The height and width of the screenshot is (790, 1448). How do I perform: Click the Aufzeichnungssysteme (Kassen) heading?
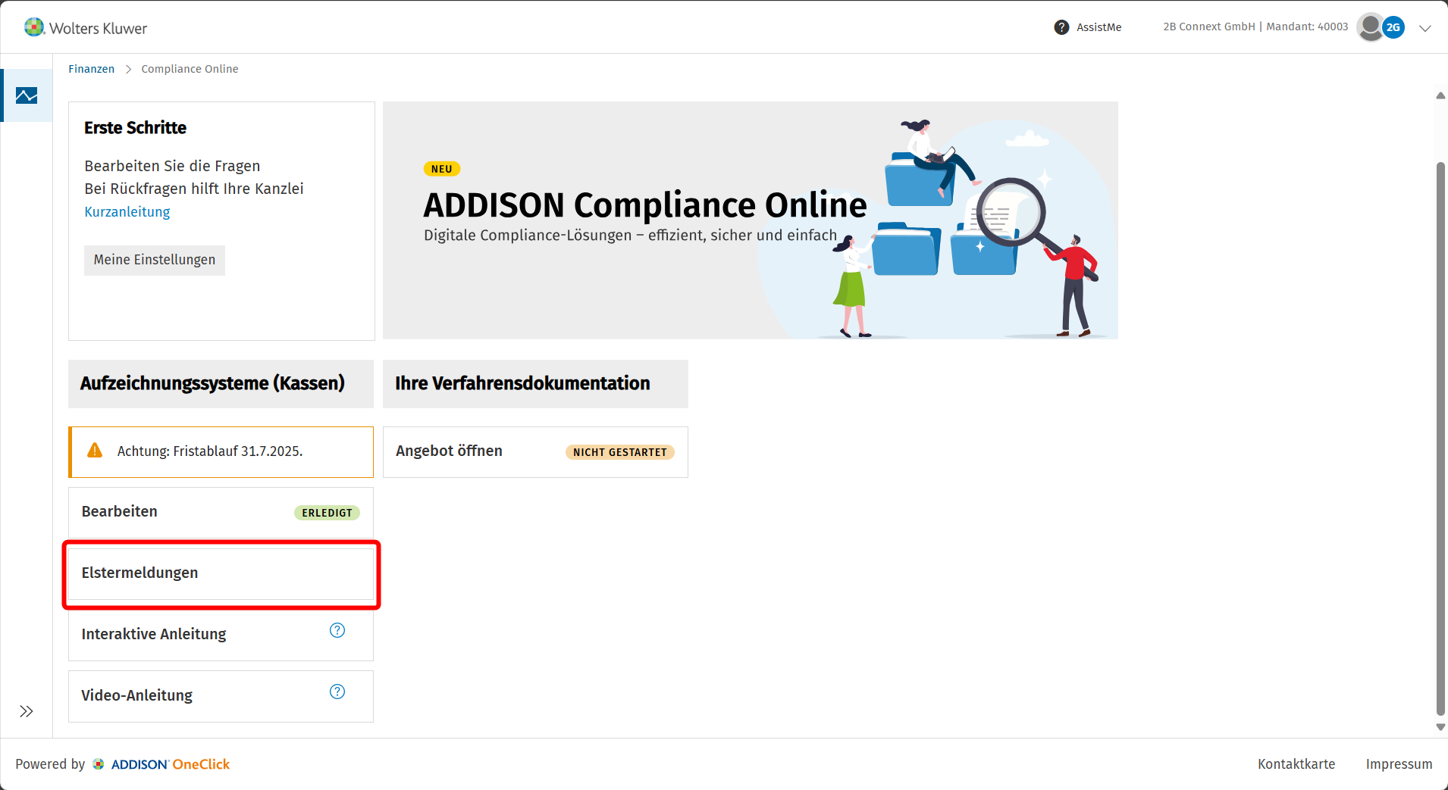[212, 383]
